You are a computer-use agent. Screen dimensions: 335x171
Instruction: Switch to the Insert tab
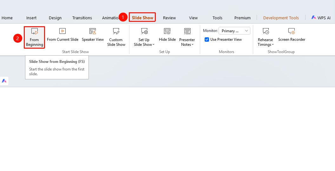[x=31, y=18]
